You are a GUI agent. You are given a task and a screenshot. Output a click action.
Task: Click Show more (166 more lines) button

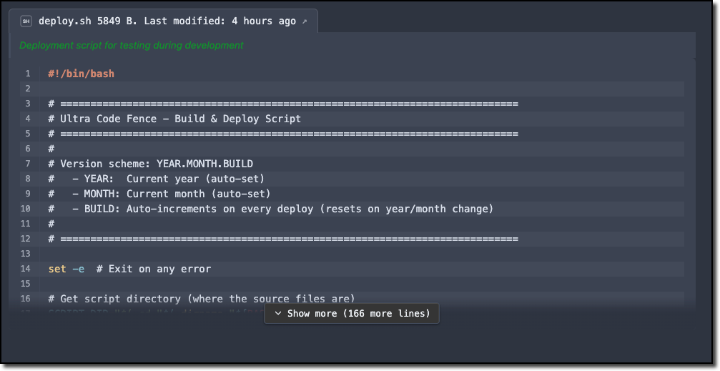point(352,314)
